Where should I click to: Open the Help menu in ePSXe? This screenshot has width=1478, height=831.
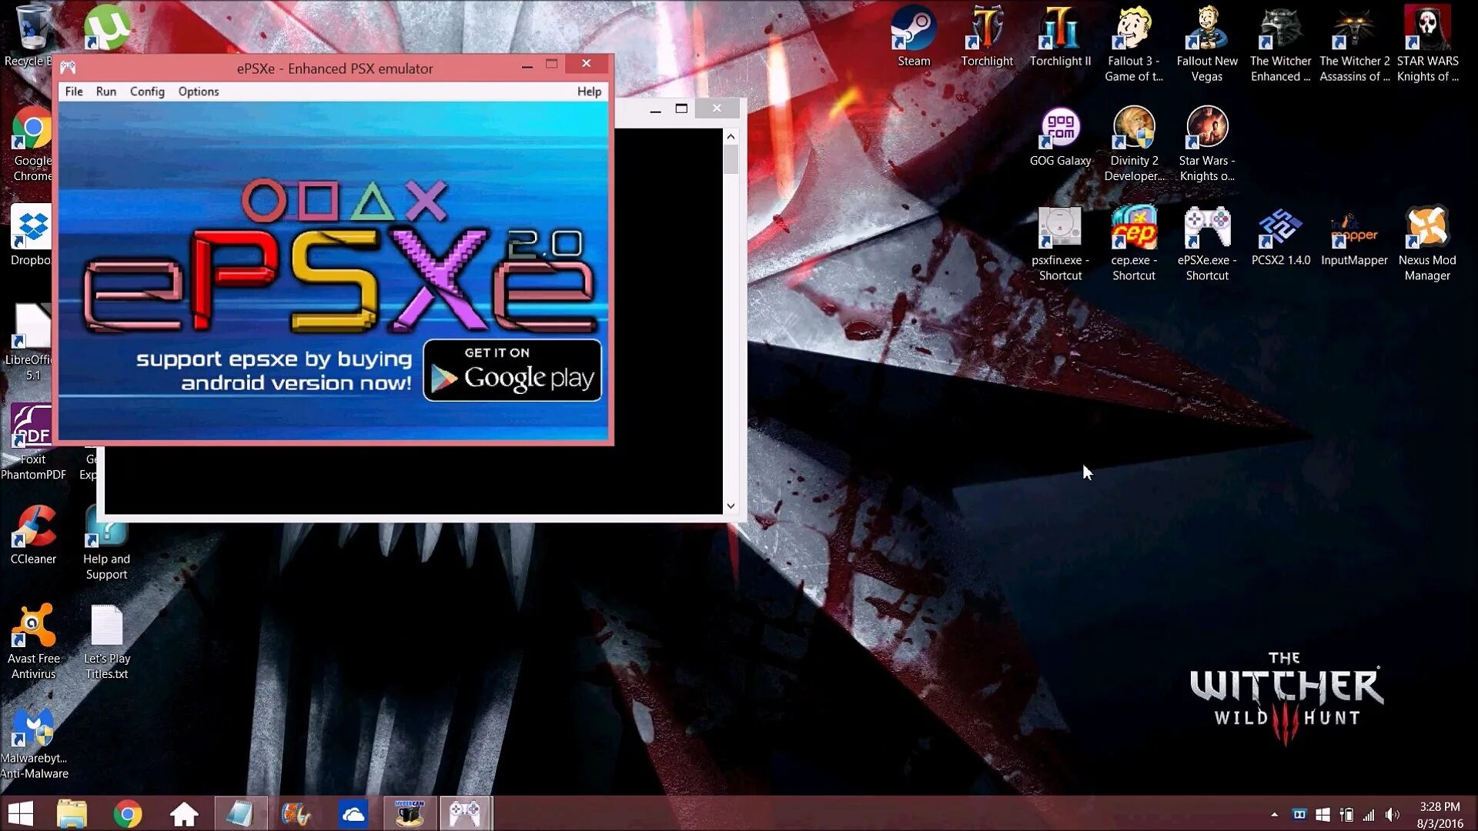[x=589, y=92]
